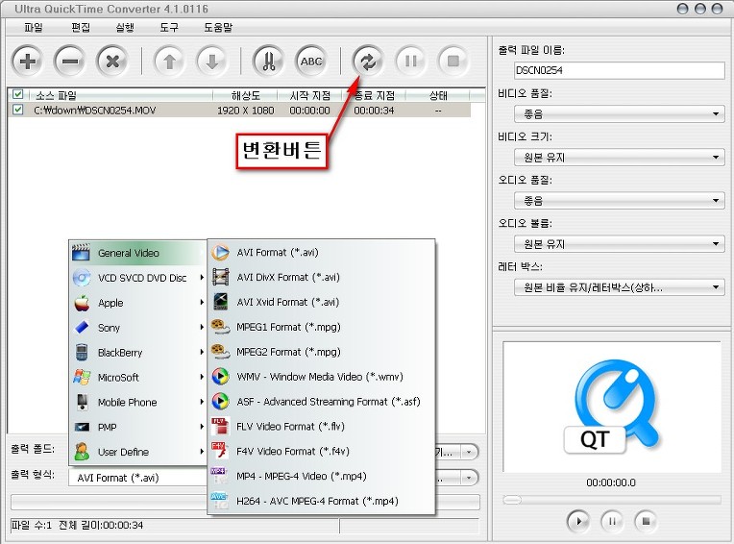Open the User Define format category
This screenshot has width=734, height=544.
click(137, 452)
